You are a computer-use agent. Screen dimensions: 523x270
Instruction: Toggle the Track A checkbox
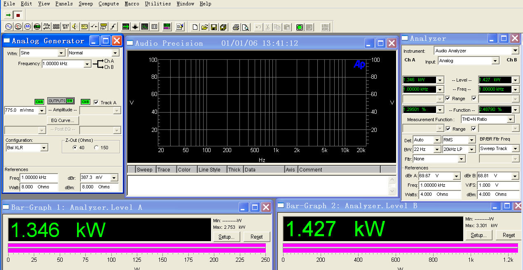click(96, 102)
